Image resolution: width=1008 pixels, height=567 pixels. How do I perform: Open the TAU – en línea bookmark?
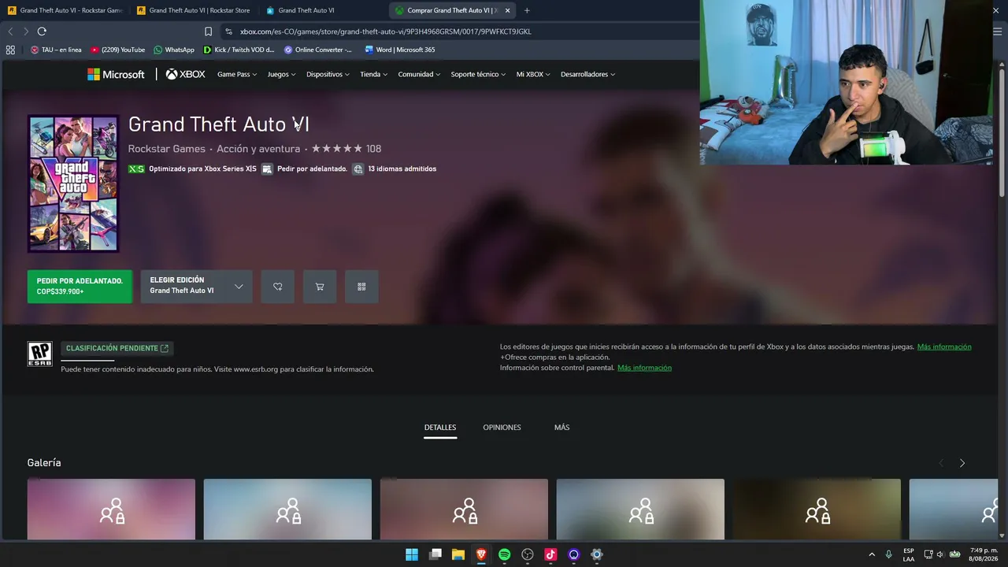(x=56, y=50)
